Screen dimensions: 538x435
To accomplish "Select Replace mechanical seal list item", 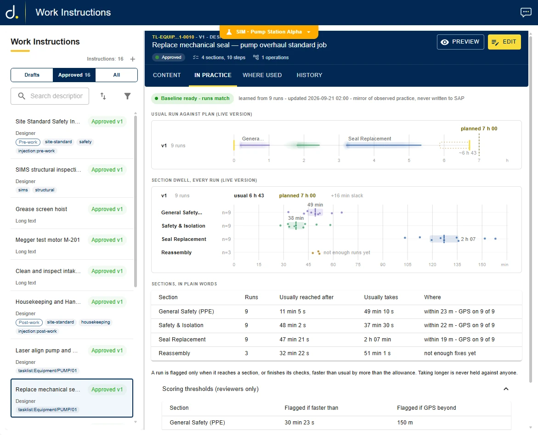I will 72,398.
